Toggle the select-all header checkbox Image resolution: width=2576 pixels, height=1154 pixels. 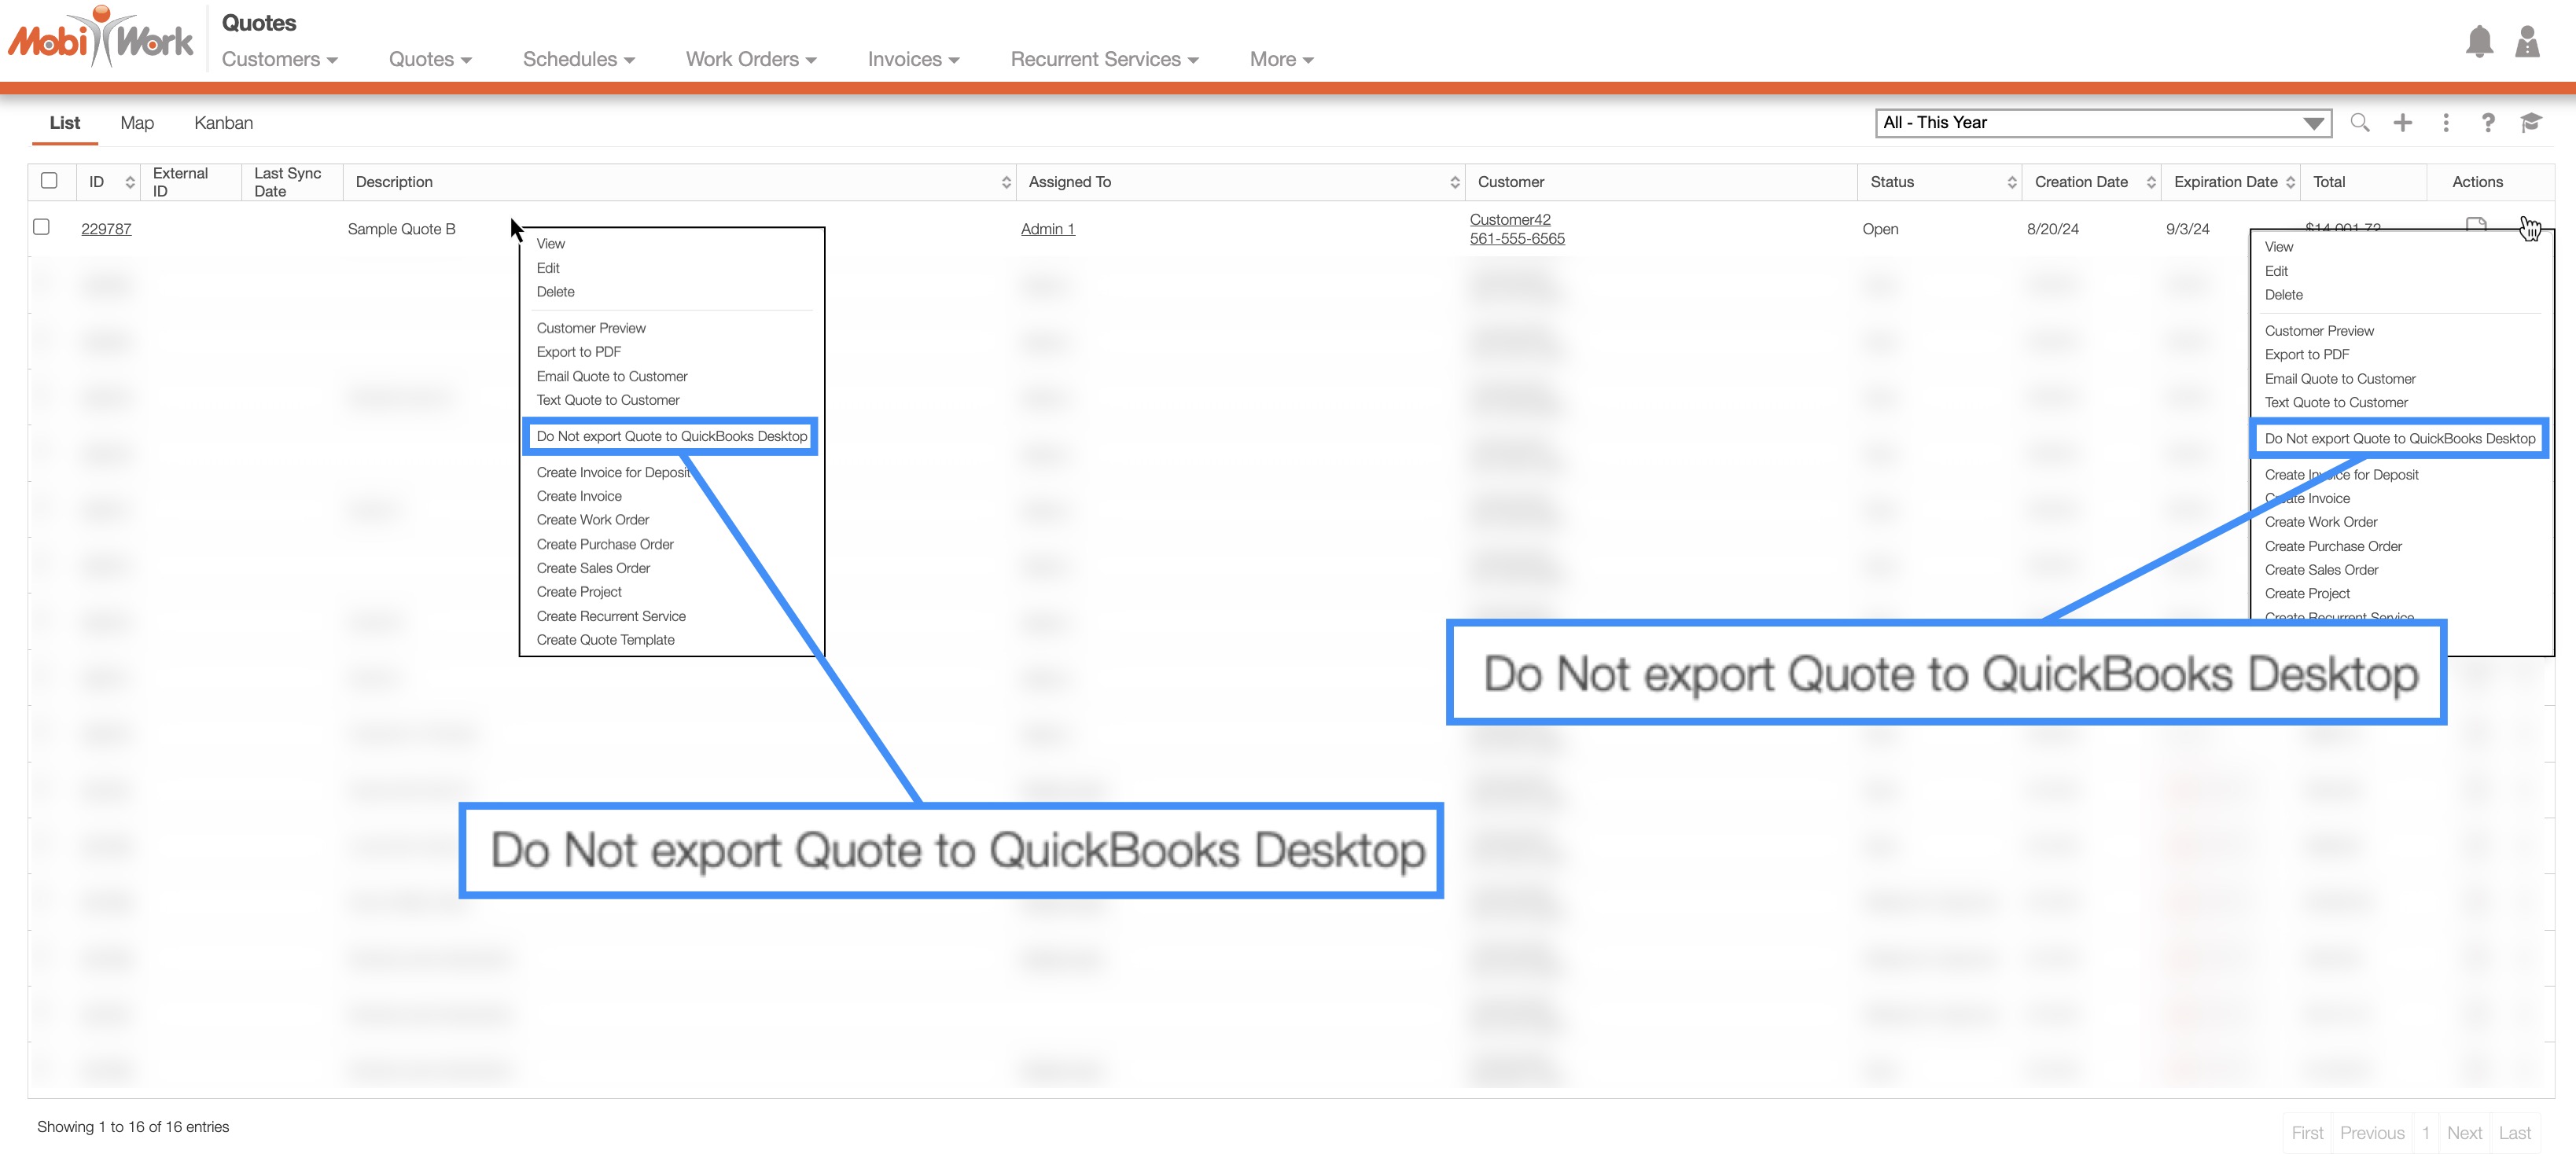pyautogui.click(x=49, y=181)
